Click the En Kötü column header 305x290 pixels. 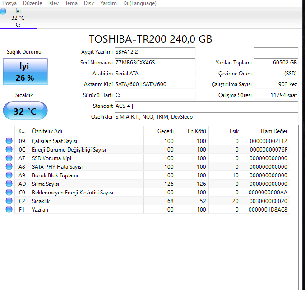click(x=193, y=131)
